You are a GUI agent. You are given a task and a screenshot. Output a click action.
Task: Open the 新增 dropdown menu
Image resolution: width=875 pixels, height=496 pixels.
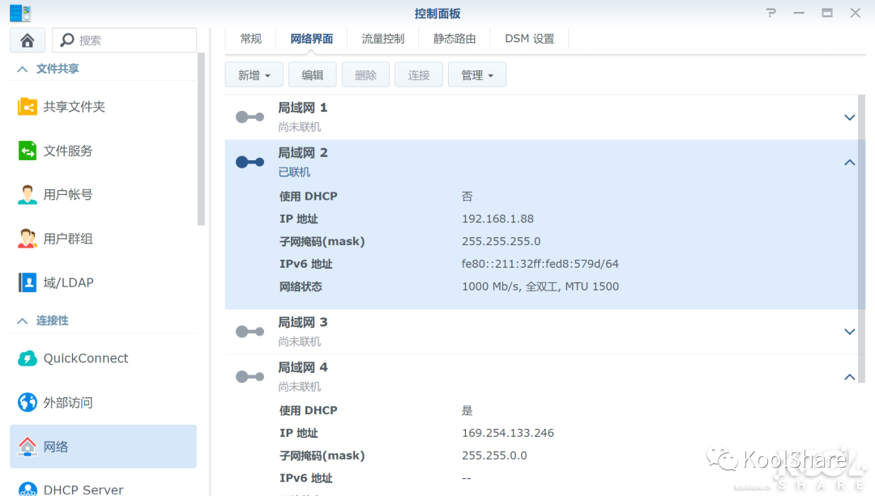[x=254, y=75]
